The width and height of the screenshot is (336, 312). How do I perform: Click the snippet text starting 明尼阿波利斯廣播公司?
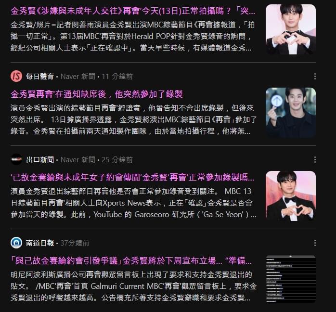point(133,286)
